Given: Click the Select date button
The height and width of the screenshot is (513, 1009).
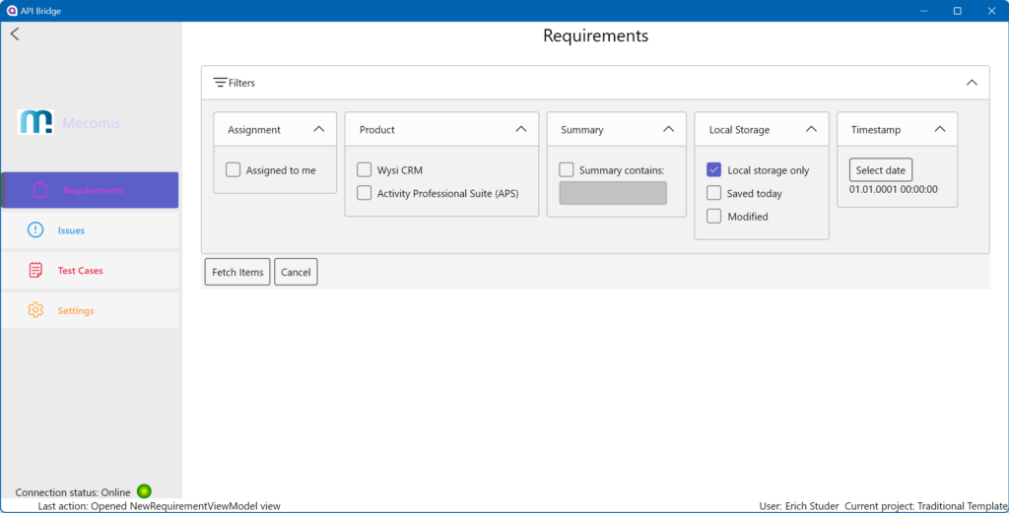Looking at the screenshot, I should tap(880, 169).
